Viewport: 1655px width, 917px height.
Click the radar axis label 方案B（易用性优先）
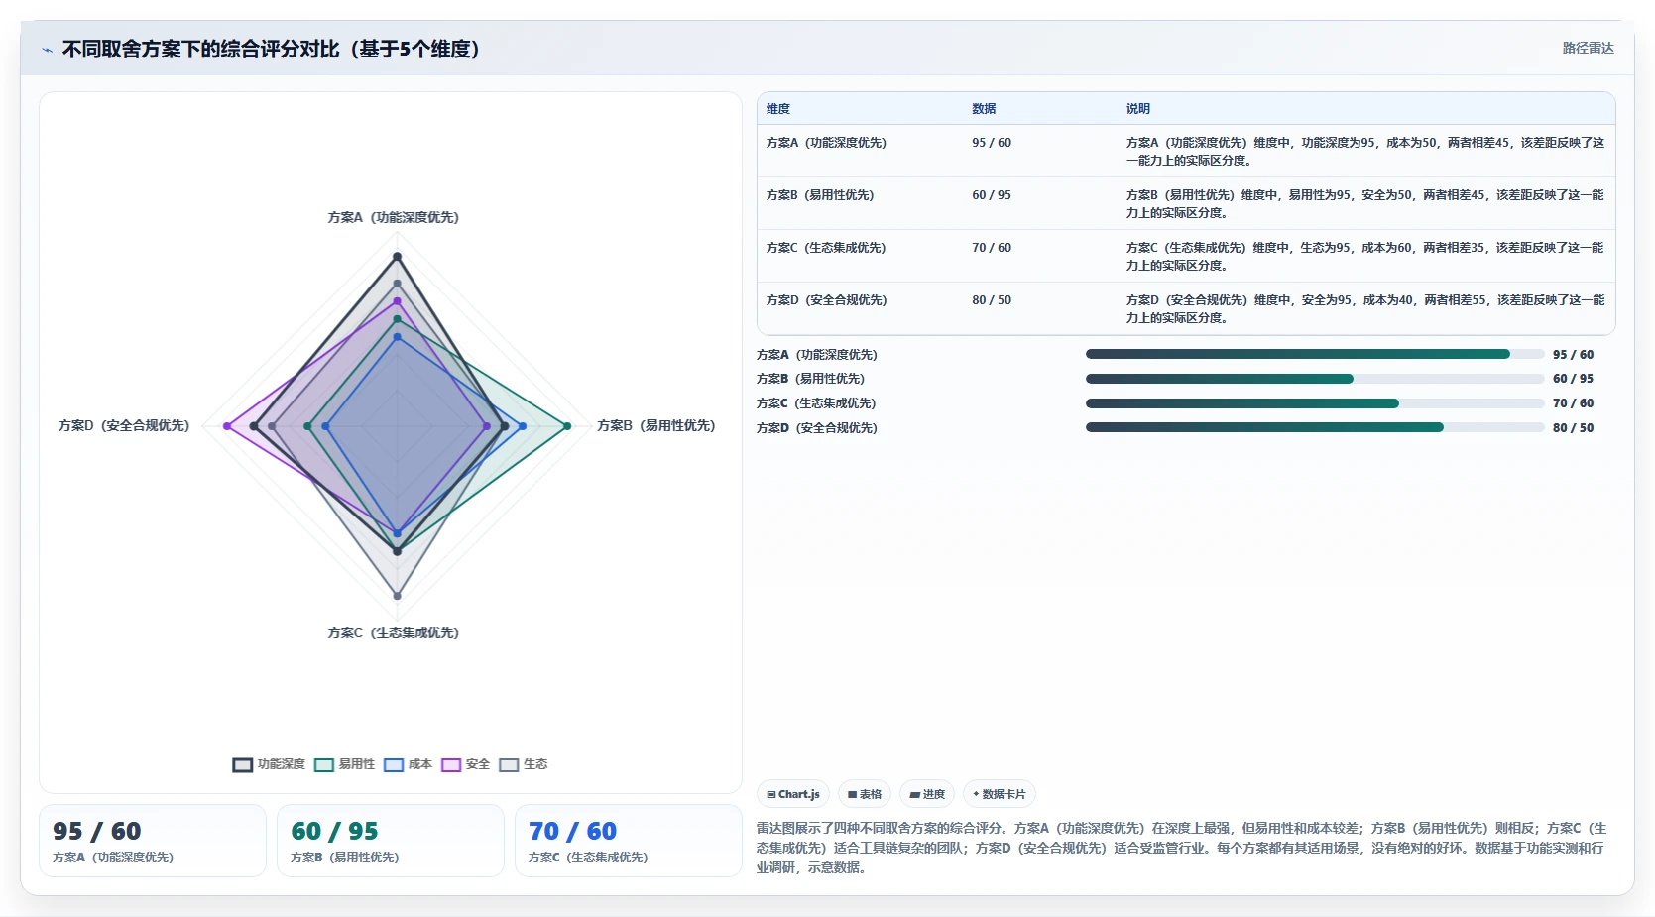655,425
